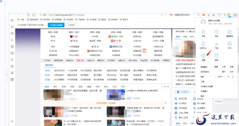Click the video player icon in left sidebar
Screen dimensions: 239x126
(12, 47)
